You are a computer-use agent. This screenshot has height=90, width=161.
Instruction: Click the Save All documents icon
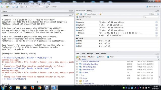(17, 7)
